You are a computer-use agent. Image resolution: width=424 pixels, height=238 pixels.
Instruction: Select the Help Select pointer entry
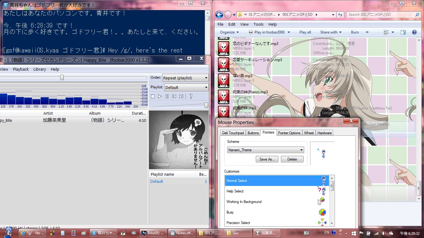click(277, 191)
